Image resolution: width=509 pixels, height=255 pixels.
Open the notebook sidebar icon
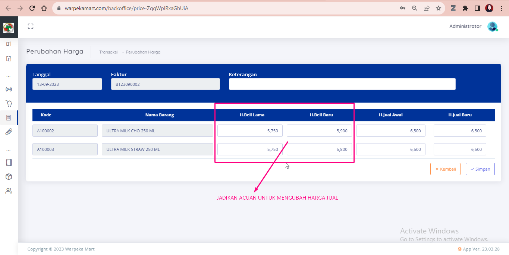coord(9,162)
